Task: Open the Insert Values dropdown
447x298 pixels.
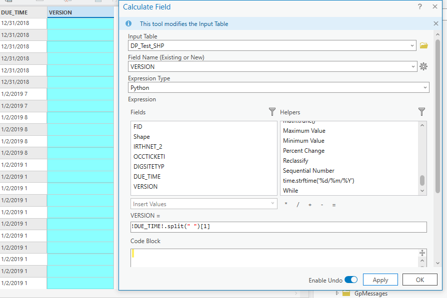Action: tap(272, 204)
